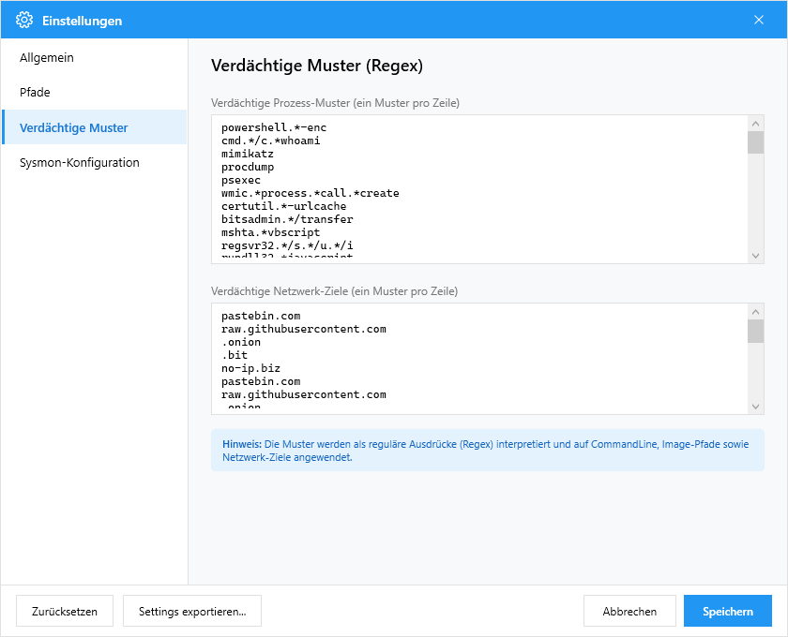
Task: Click the powershell.*-enc pattern line
Action: click(x=274, y=127)
